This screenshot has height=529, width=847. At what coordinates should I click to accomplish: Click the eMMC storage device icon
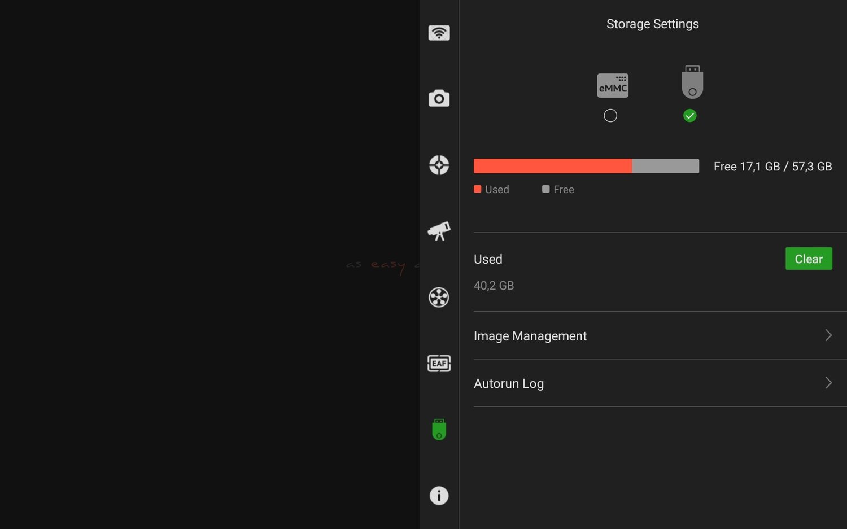[x=613, y=86]
